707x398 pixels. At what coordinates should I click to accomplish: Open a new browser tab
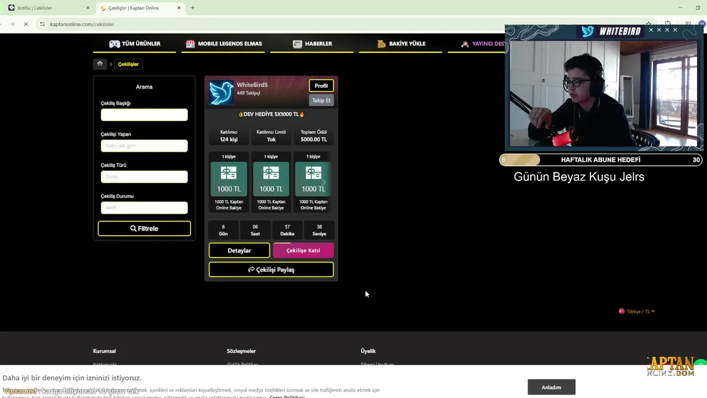(x=193, y=8)
